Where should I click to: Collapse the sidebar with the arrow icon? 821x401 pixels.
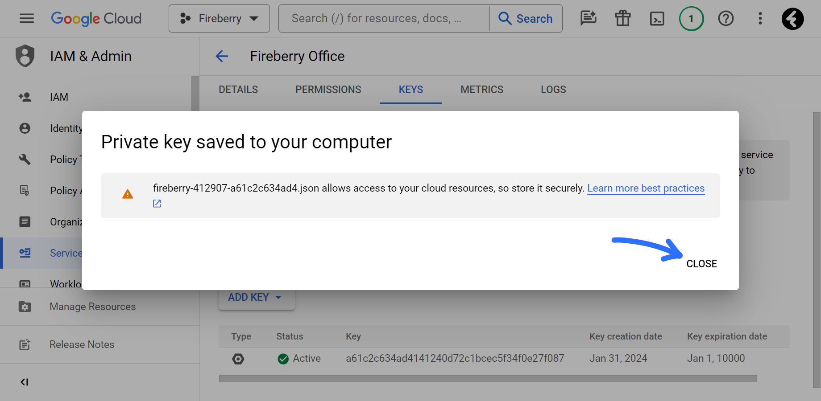pyautogui.click(x=25, y=382)
